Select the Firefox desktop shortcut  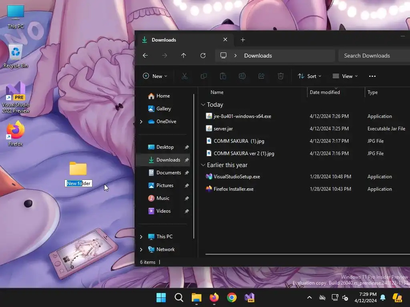click(16, 134)
